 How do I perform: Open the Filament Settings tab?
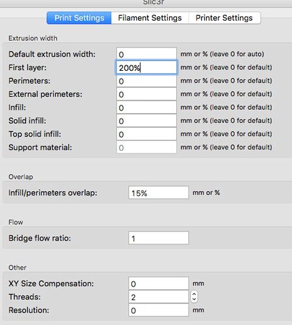click(150, 18)
